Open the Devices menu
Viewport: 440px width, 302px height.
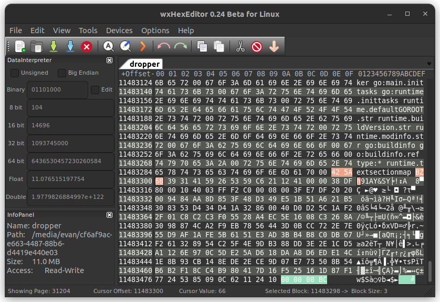[119, 31]
